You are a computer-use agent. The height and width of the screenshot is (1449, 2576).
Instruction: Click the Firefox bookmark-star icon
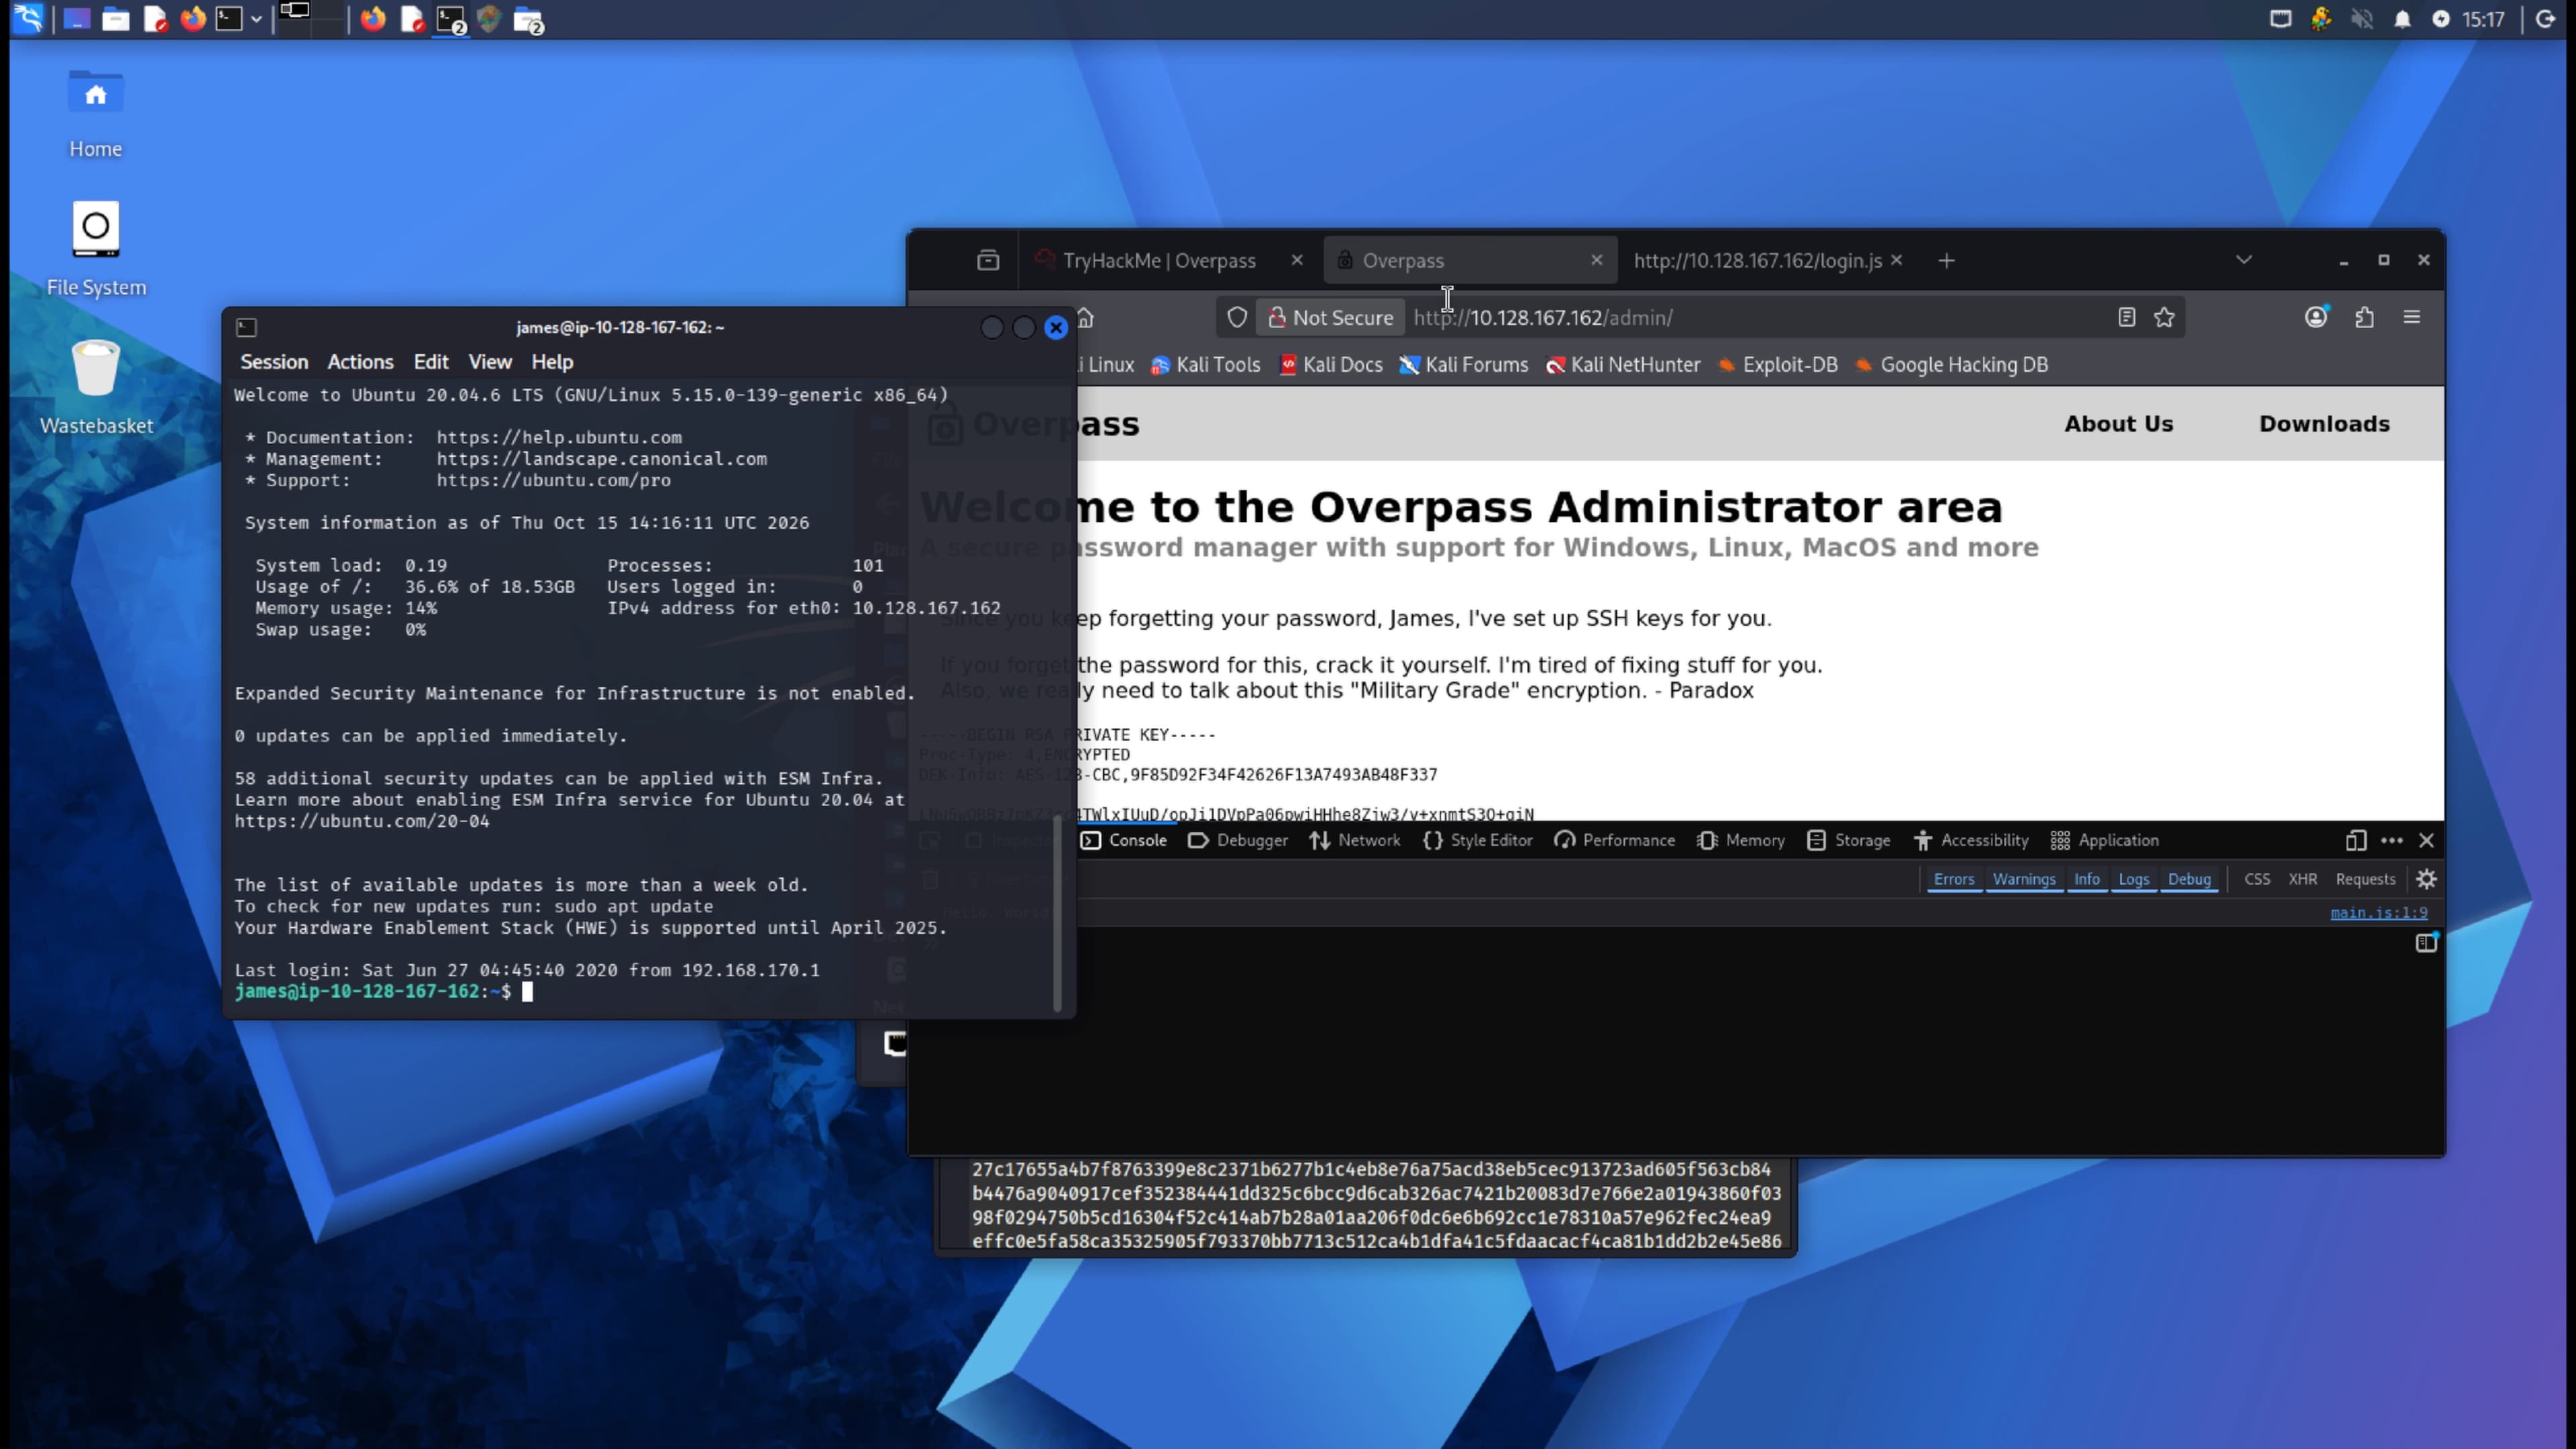coord(2164,317)
